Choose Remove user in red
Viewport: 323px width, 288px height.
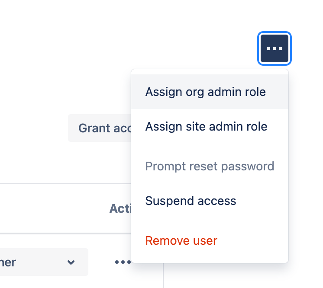tap(210, 240)
